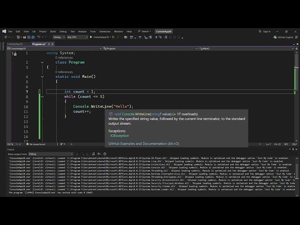Open the Program type navigation dropdown
This screenshot has width=300, height=225.
[150, 49]
